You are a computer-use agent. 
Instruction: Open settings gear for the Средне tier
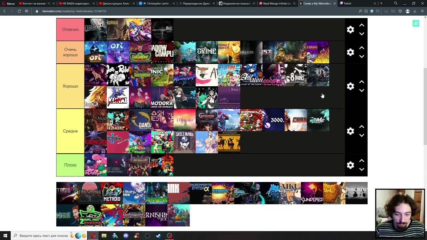pyautogui.click(x=350, y=131)
